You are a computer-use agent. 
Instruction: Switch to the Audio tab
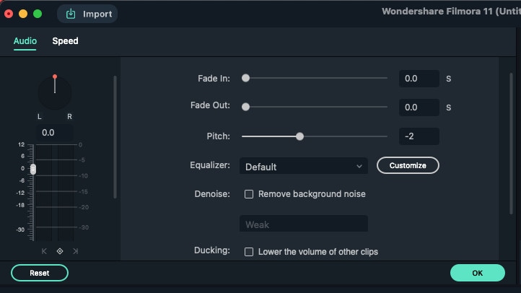(25, 41)
